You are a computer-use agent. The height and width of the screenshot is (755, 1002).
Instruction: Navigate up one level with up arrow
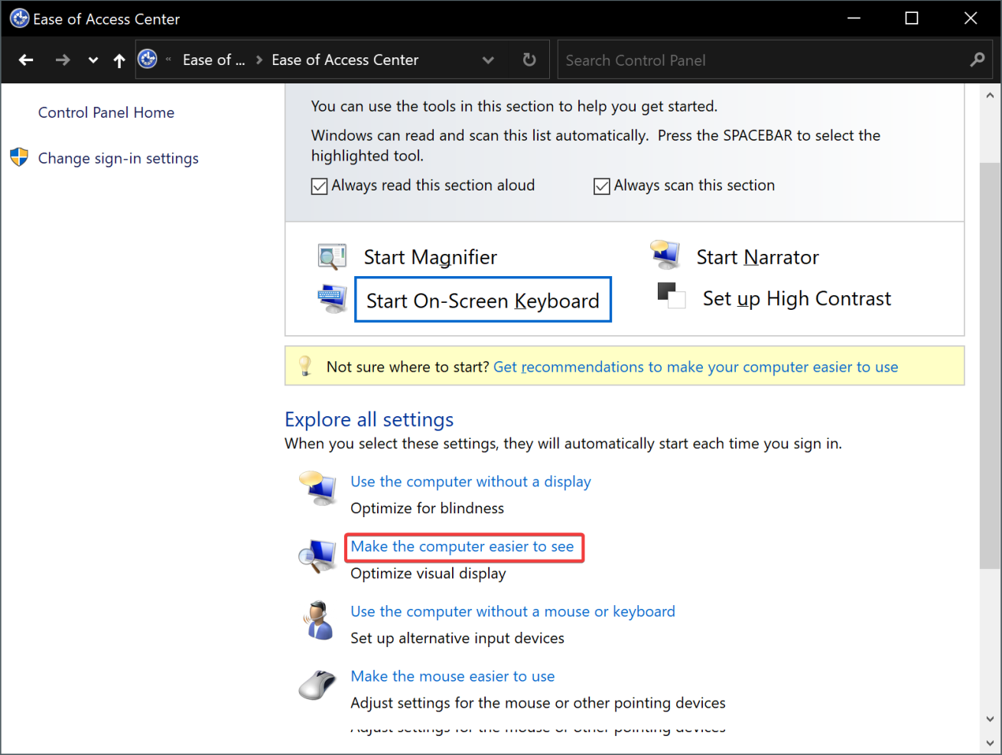pos(119,60)
